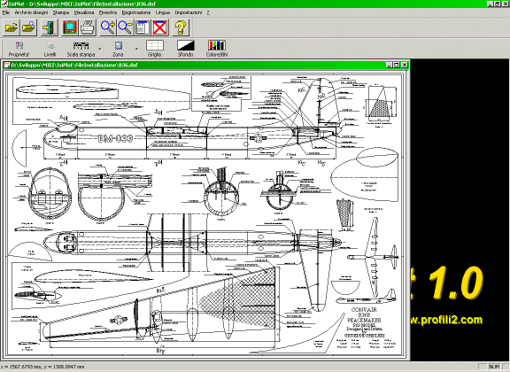Click the red X close-window toolbar icon
510x372 pixels.
[x=160, y=27]
